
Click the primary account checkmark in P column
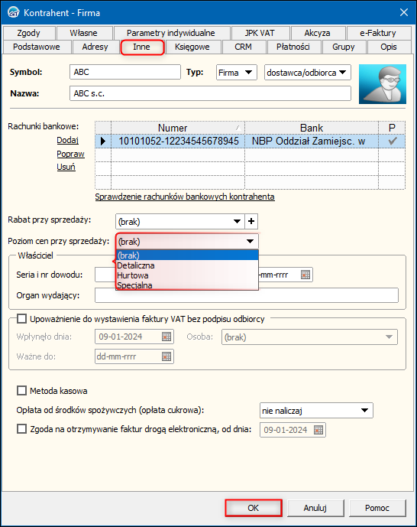[392, 142]
